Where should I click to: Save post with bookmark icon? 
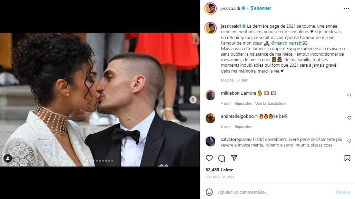click(x=347, y=158)
